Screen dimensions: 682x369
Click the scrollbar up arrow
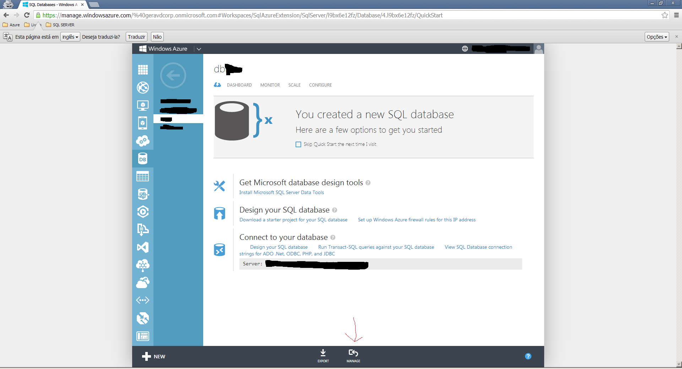[679, 46]
